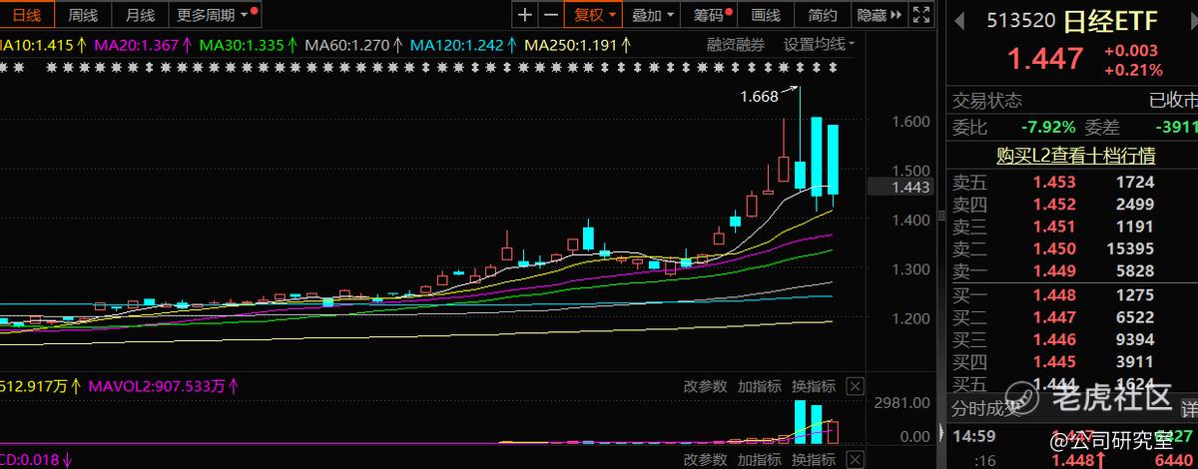This screenshot has width=1198, height=469.
Task: Click the 1.668 high price annotation
Action: coord(759,97)
